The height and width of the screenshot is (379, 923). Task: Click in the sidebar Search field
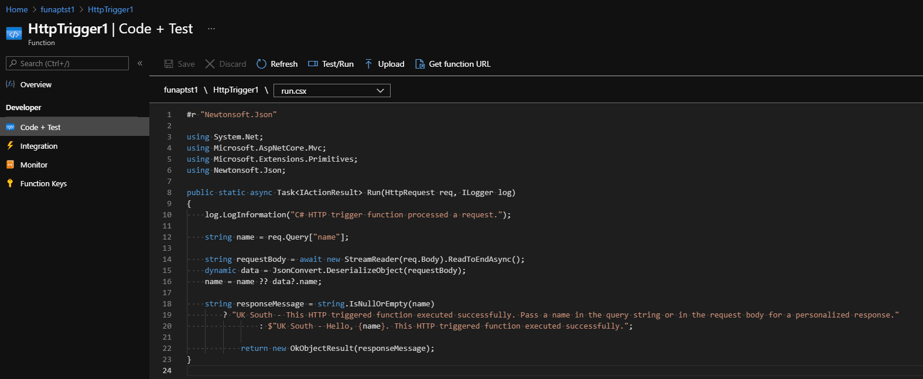(67, 63)
